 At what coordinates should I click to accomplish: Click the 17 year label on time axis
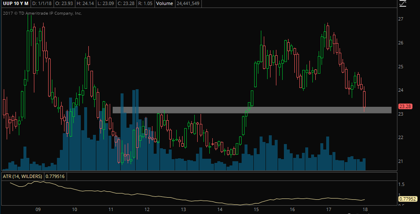(x=329, y=209)
